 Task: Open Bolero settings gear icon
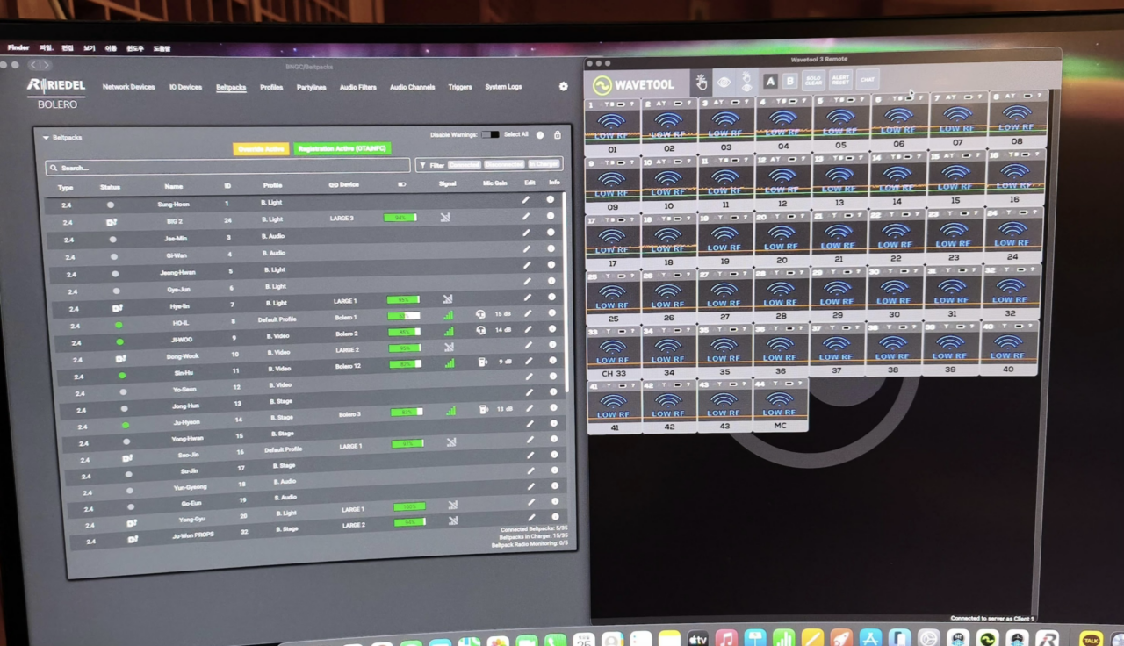click(x=564, y=86)
